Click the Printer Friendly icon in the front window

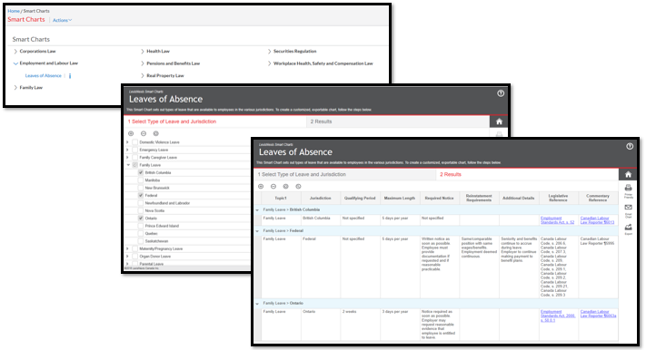[628, 188]
